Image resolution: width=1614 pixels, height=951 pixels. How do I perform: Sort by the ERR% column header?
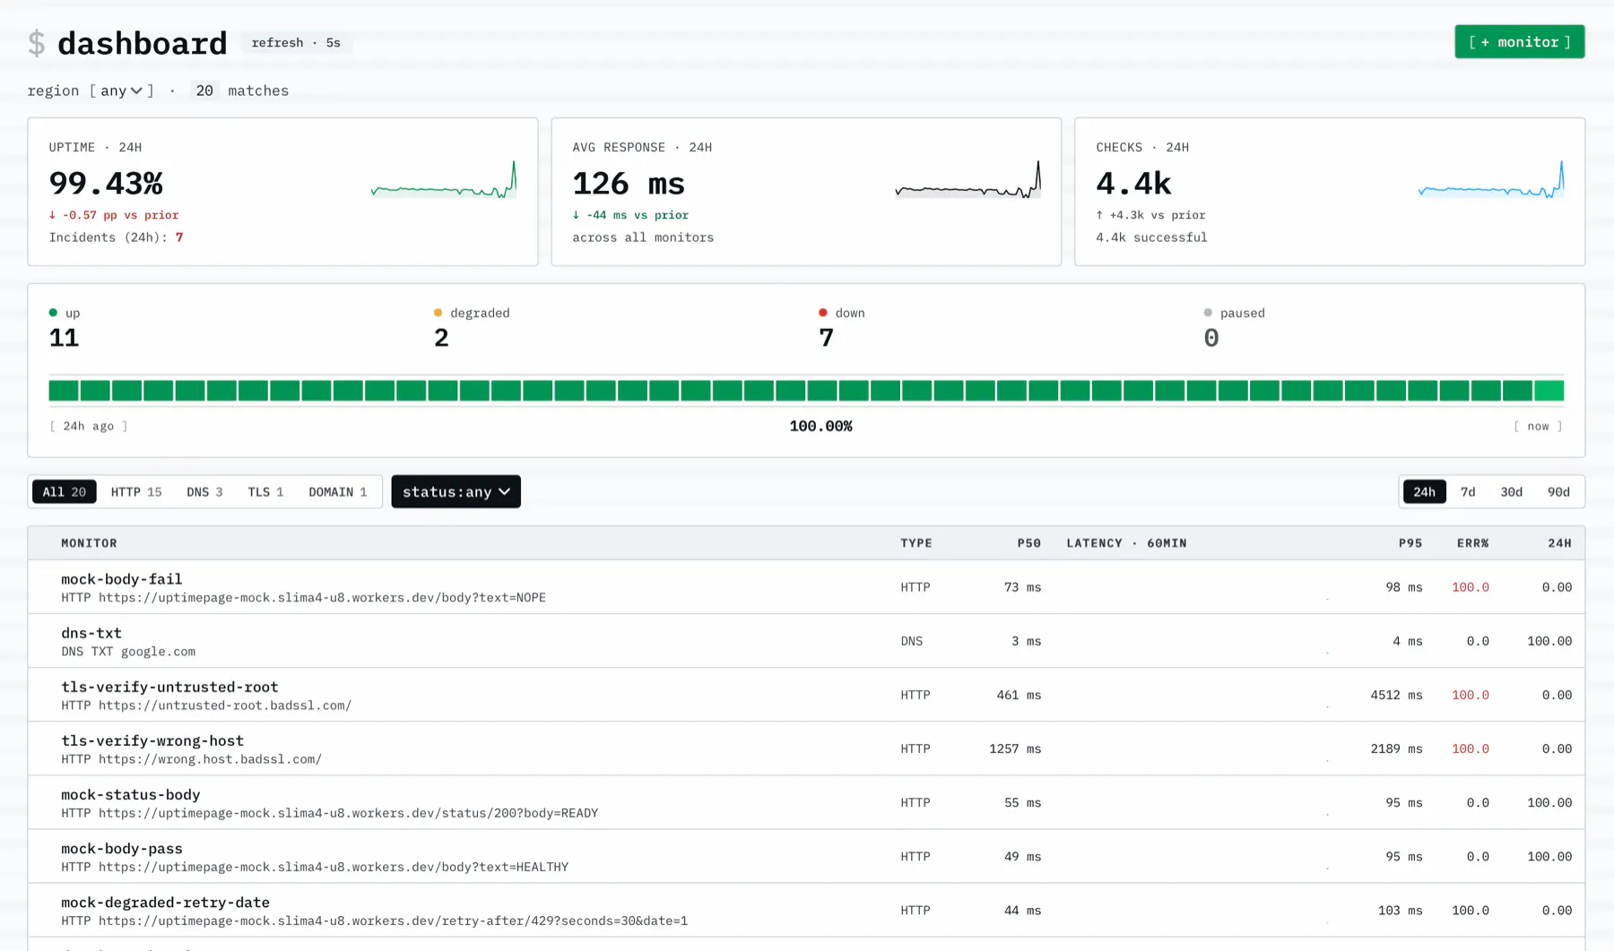click(x=1472, y=543)
